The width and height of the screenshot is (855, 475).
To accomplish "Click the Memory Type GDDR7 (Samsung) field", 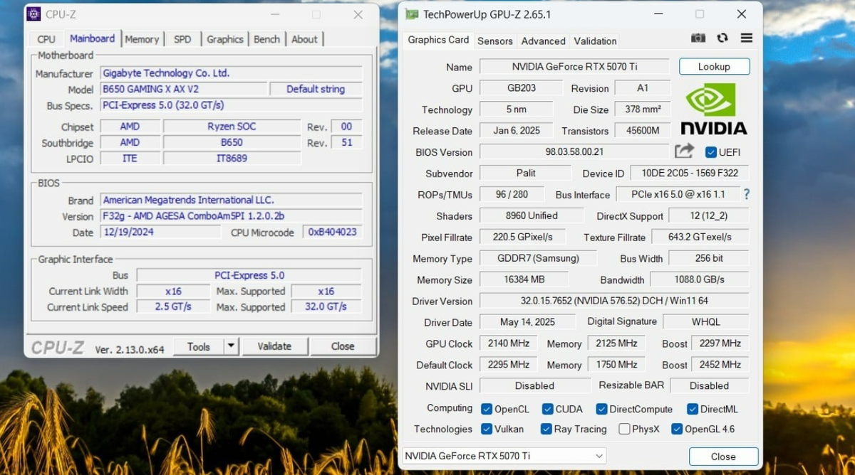I will (x=538, y=258).
